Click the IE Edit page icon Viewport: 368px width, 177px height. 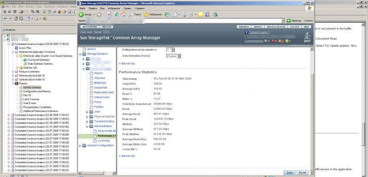[191, 15]
